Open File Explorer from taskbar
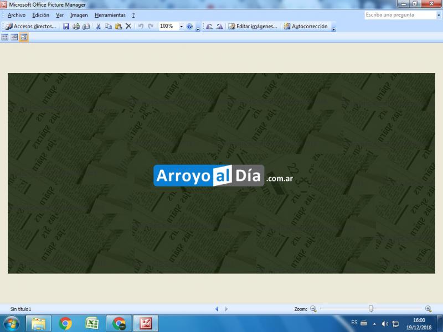This screenshot has height=332, width=443. point(38,324)
